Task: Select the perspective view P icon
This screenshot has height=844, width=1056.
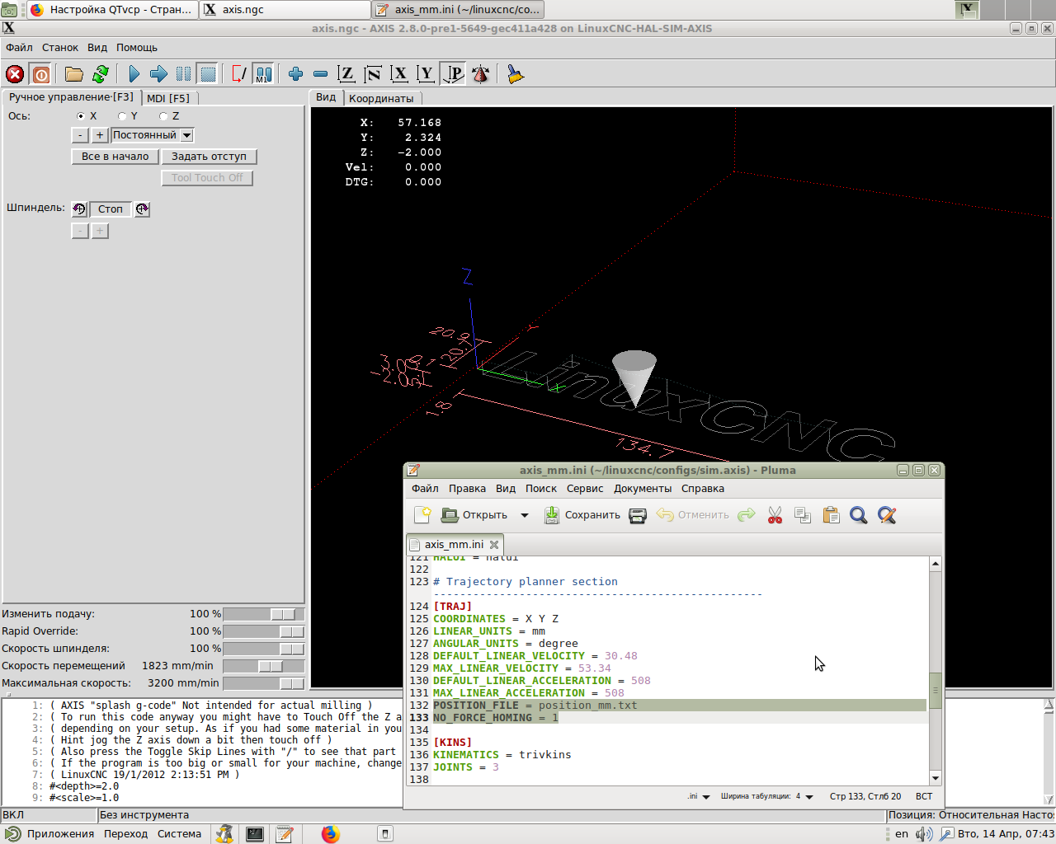Action: click(x=453, y=74)
